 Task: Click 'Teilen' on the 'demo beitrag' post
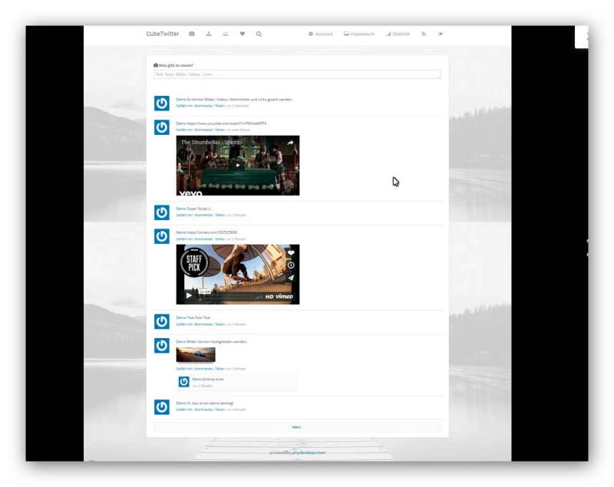220,410
